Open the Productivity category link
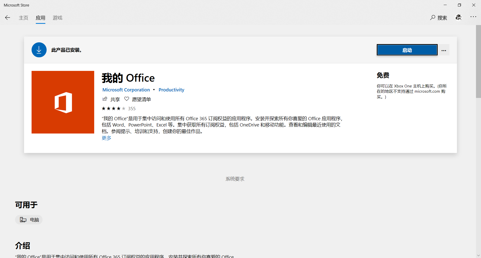481x258 pixels. tap(171, 90)
